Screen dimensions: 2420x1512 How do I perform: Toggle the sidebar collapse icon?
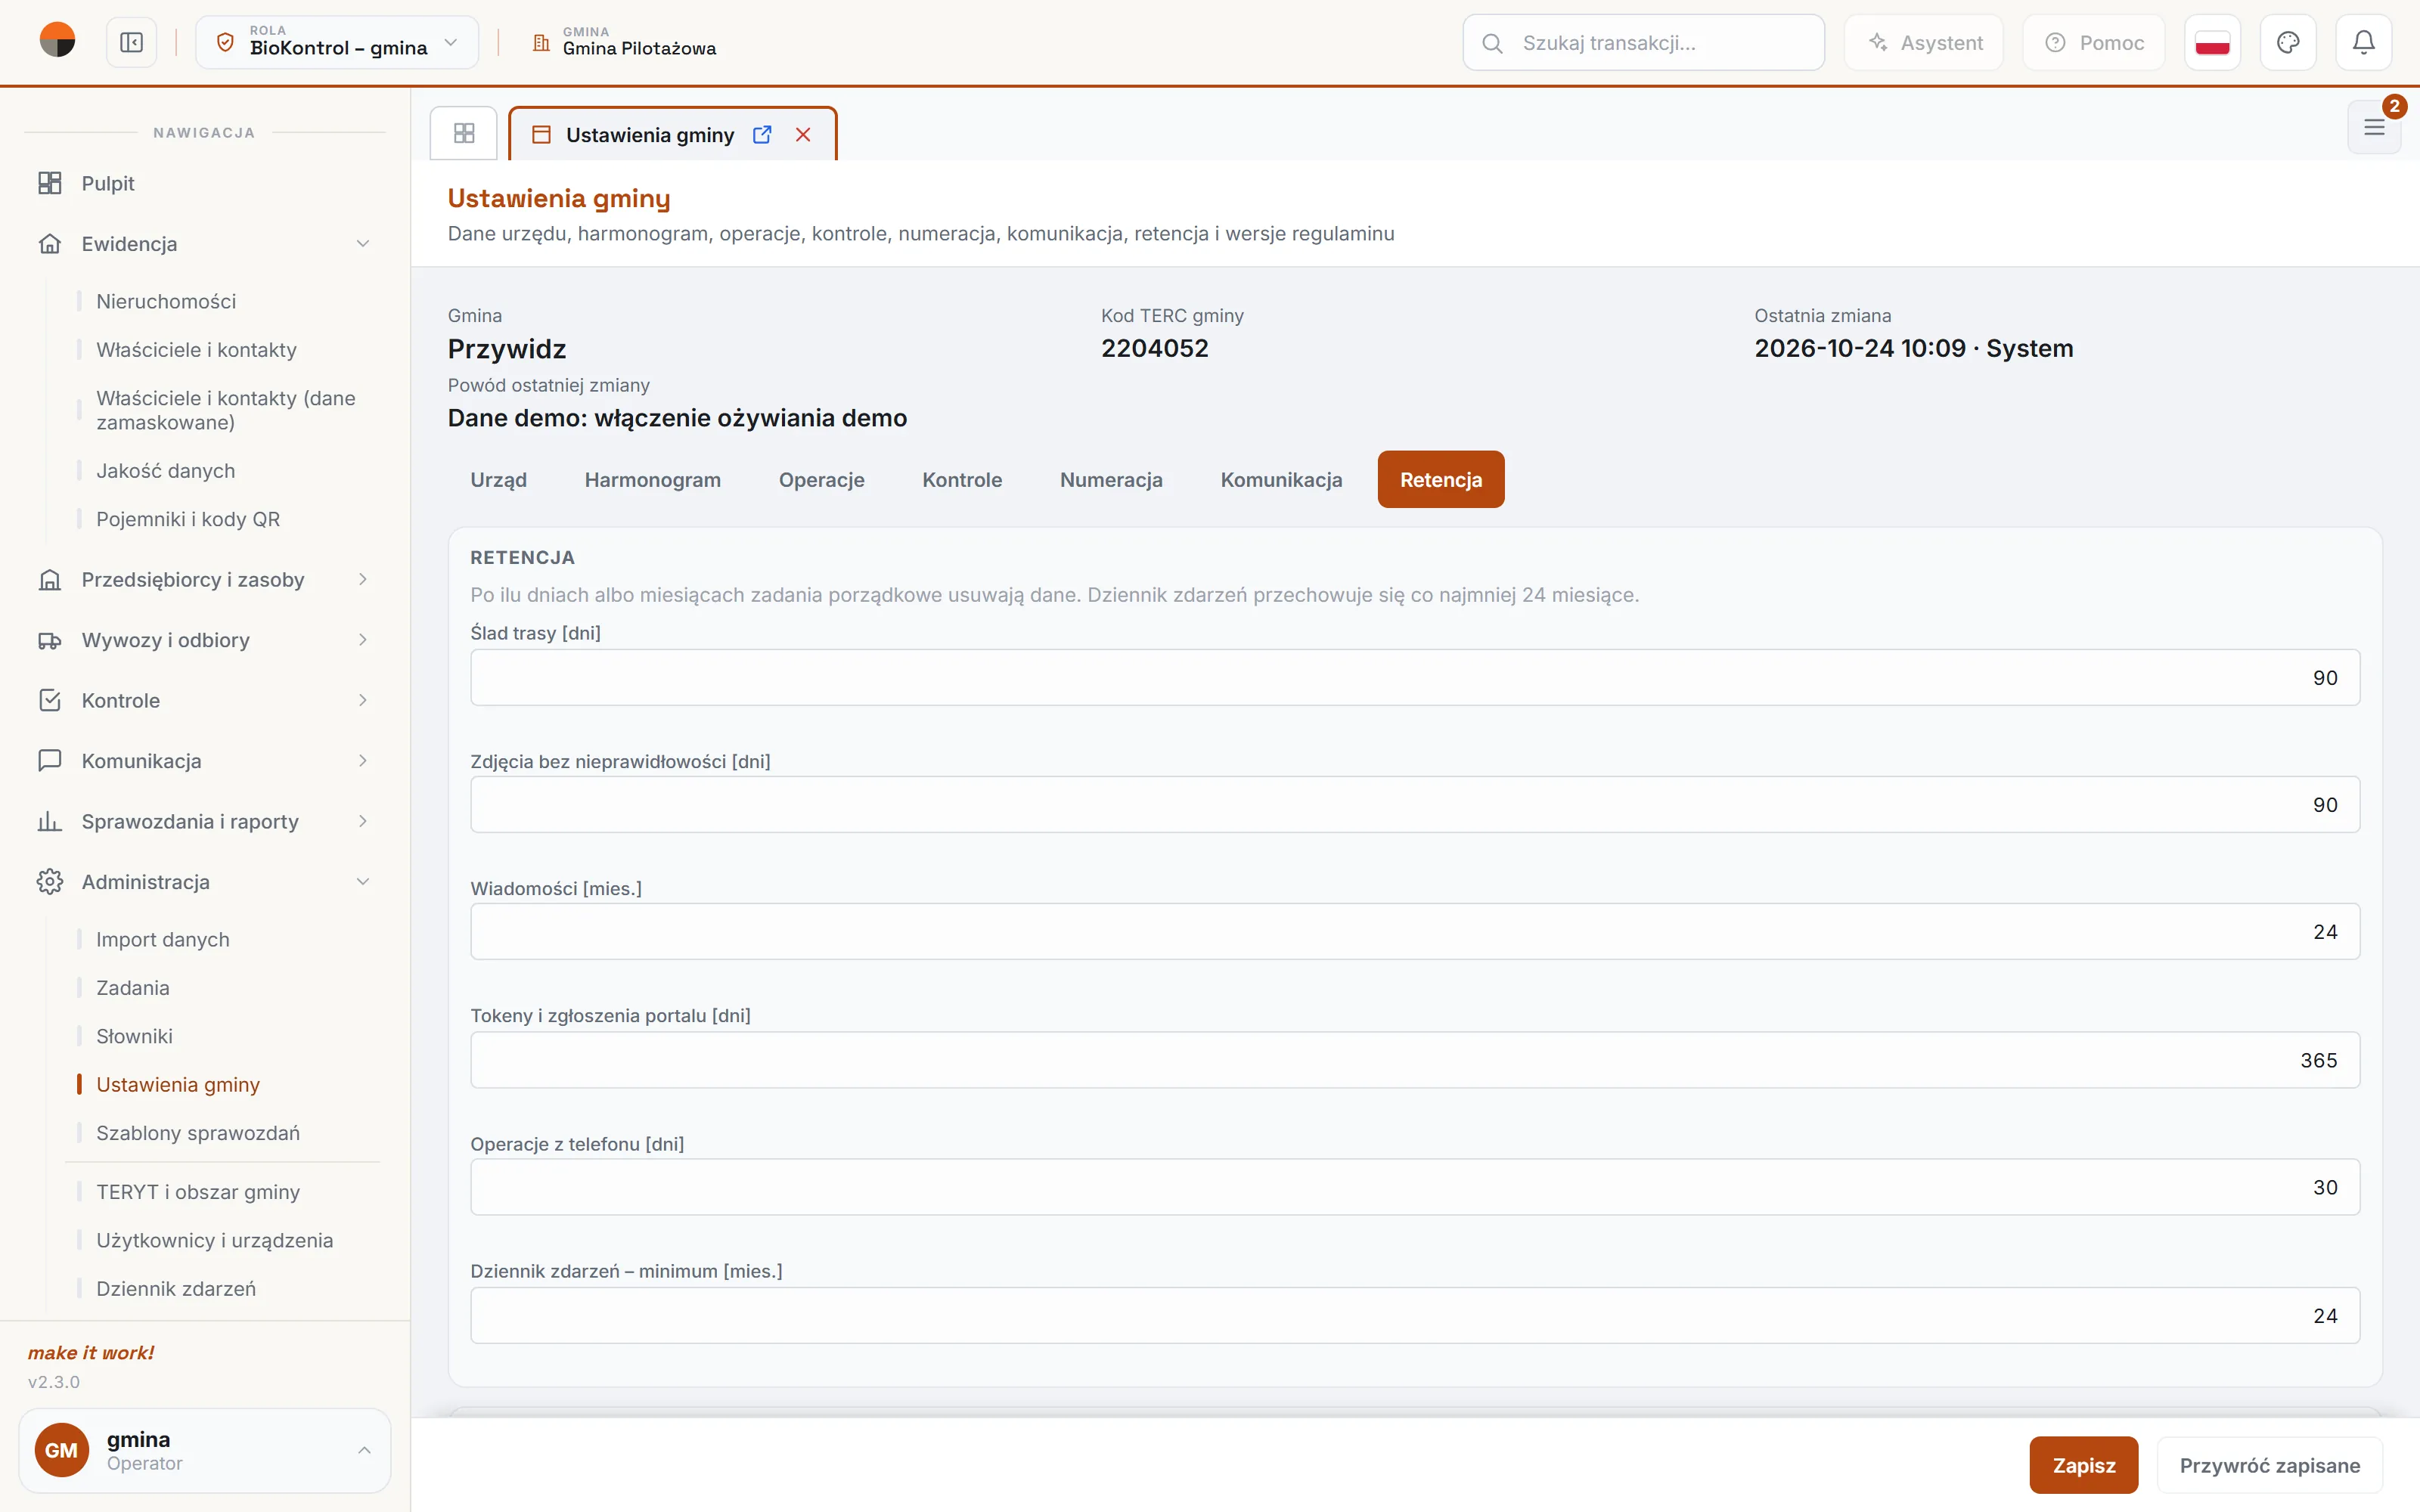pos(131,42)
